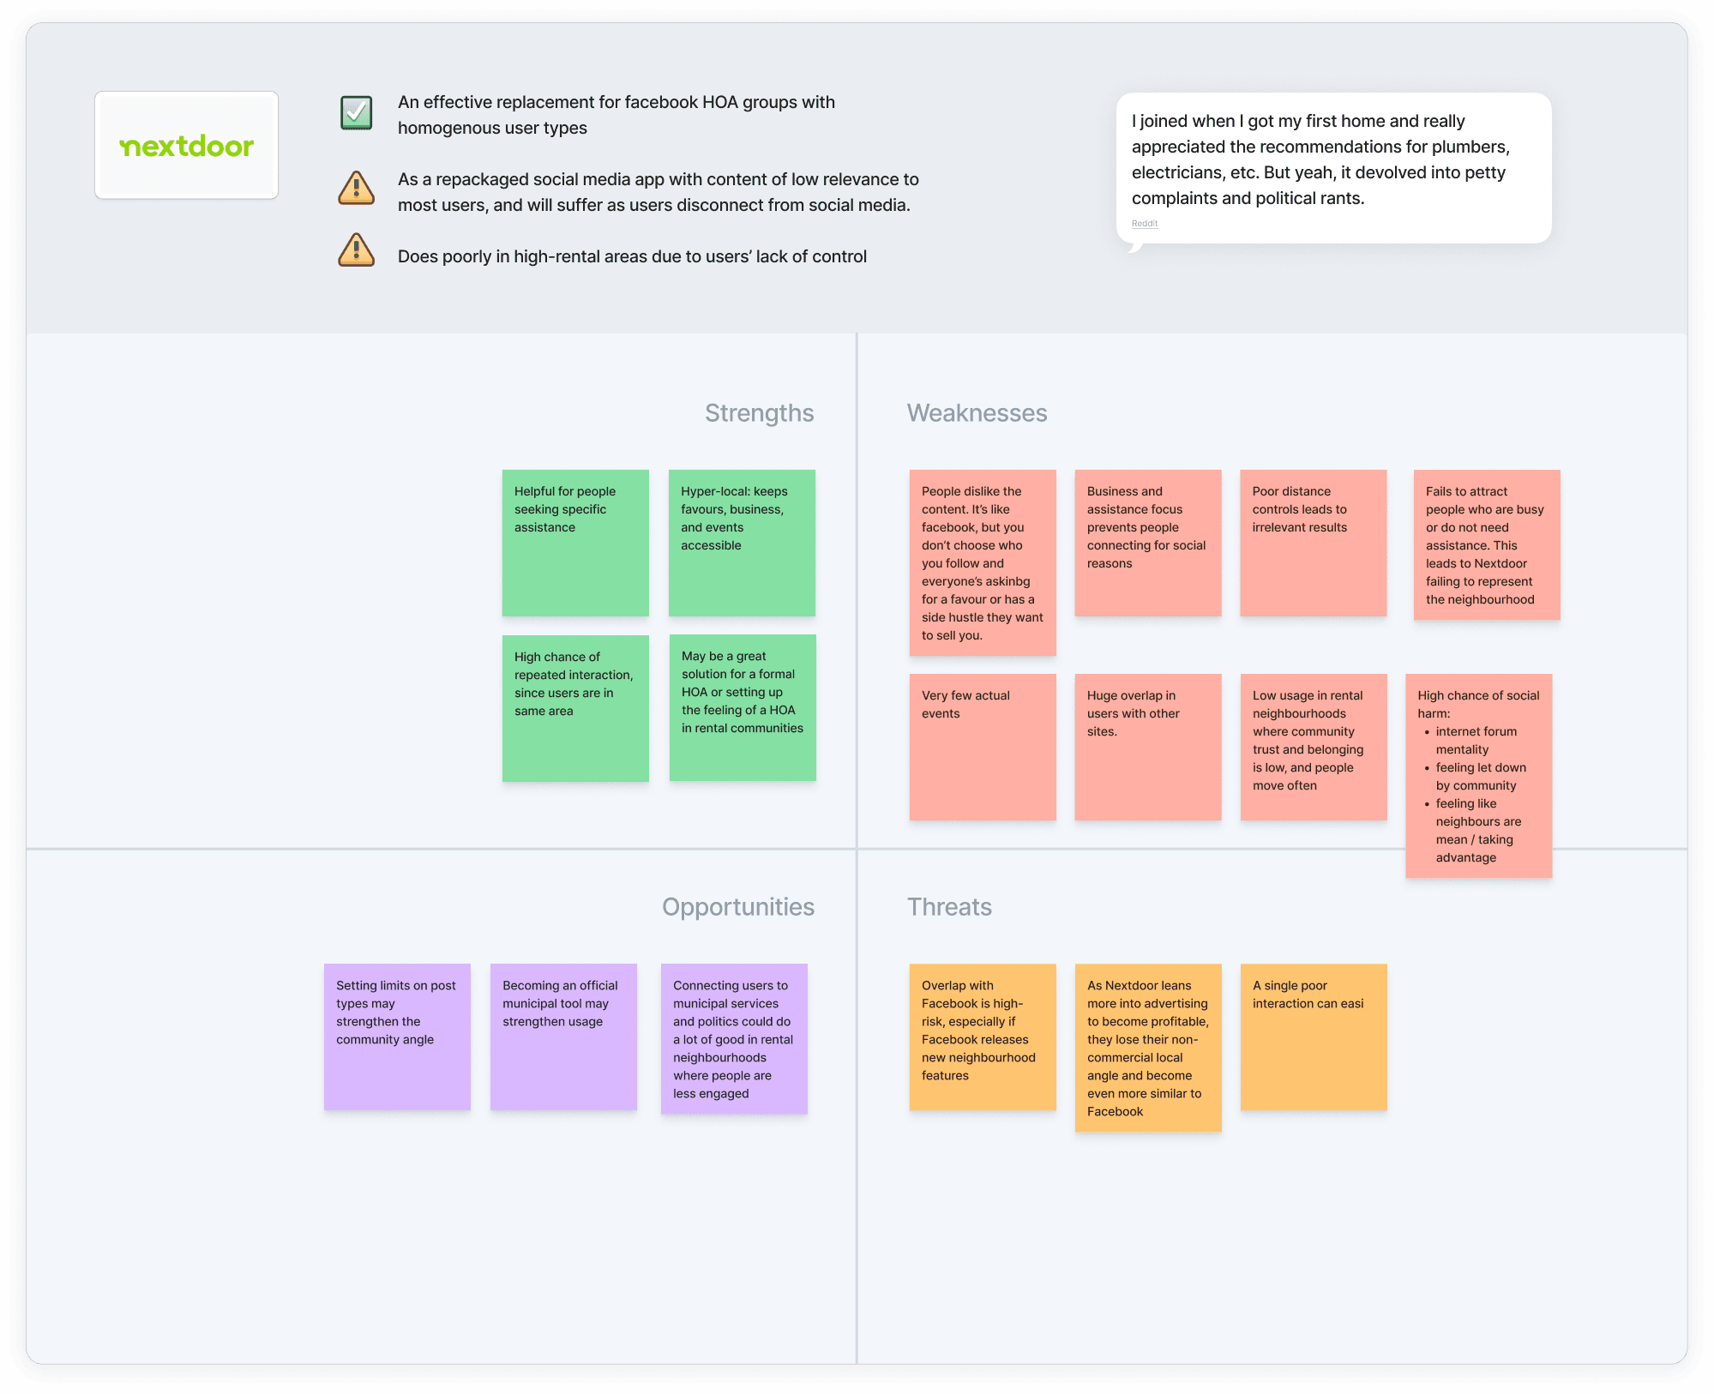Select the Strengths heading

pyautogui.click(x=759, y=413)
